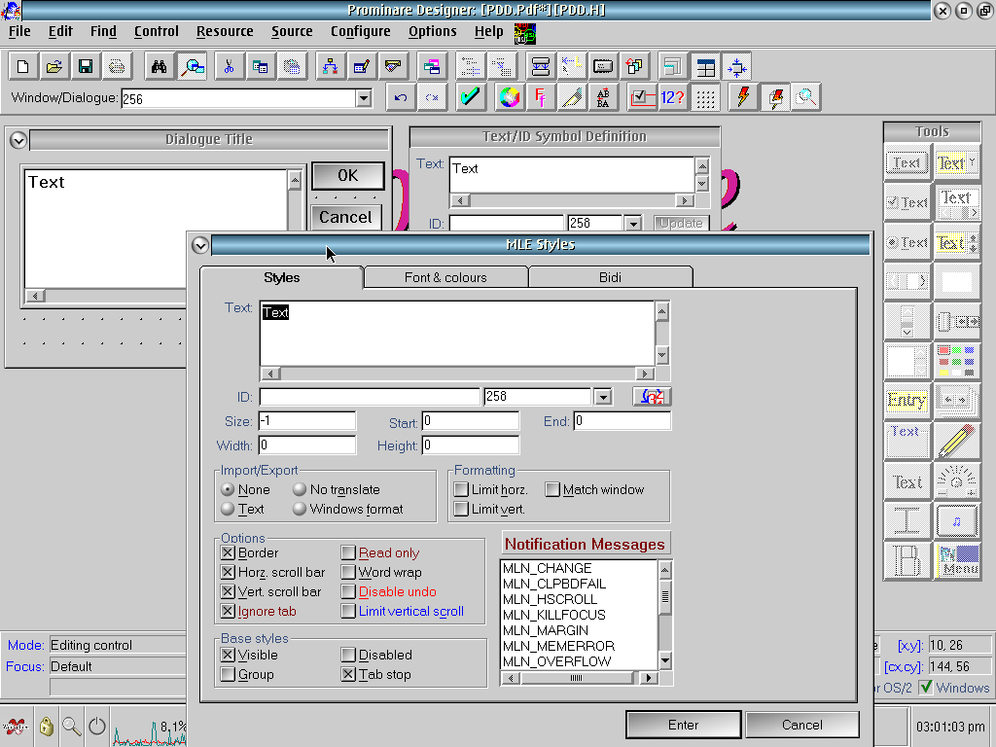This screenshot has width=996, height=747.
Task: Select the radio button Text tool in Tools
Action: click(907, 242)
